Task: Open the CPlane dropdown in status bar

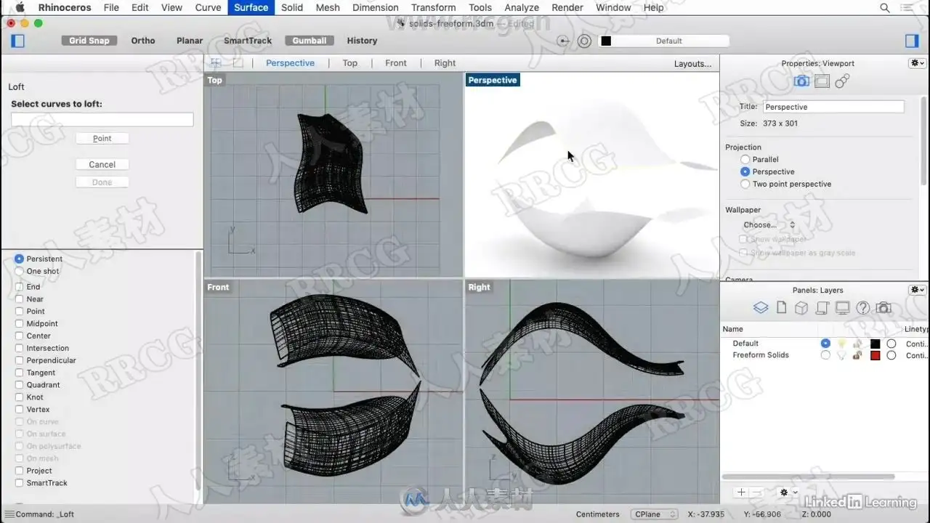Action: (x=654, y=514)
